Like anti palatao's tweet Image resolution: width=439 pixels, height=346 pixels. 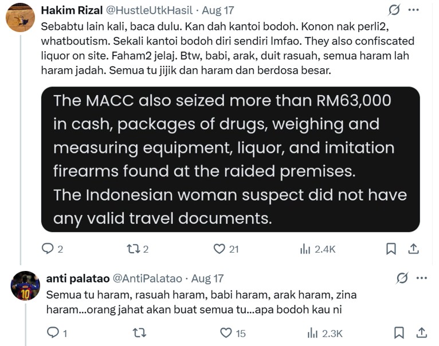click(226, 333)
